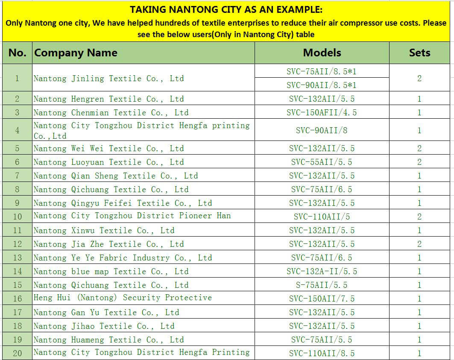
Task: Select the 'SVC-150AII/7.5' model cell
Action: point(322,298)
